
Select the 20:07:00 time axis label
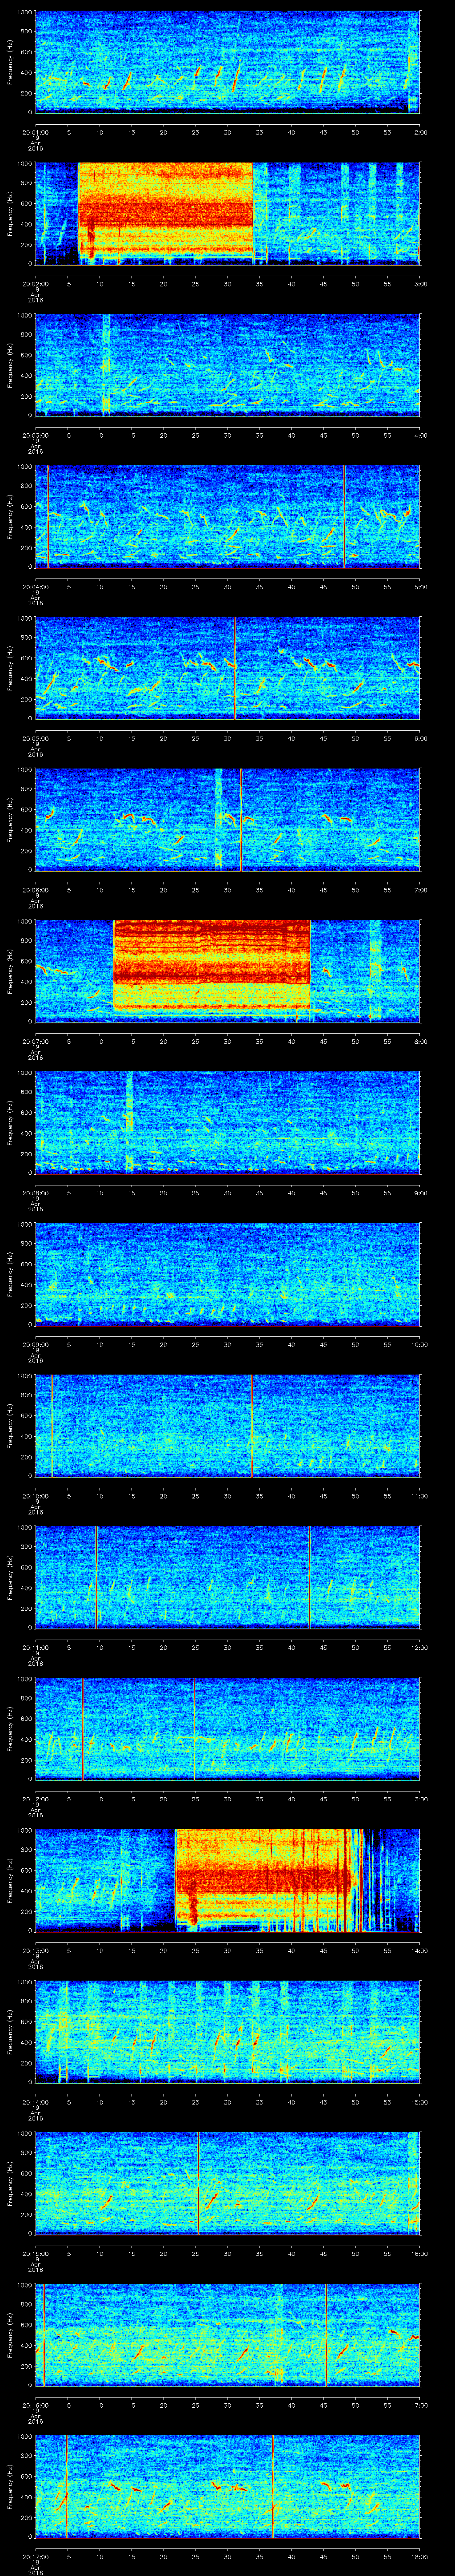(35, 1041)
